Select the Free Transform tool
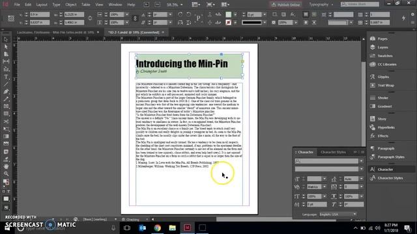This screenshot has width=417, height=234. coord(6,129)
